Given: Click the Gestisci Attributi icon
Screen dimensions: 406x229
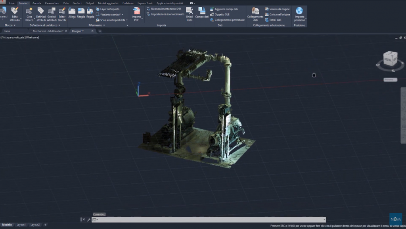Looking at the screenshot, I should pyautogui.click(x=52, y=11).
